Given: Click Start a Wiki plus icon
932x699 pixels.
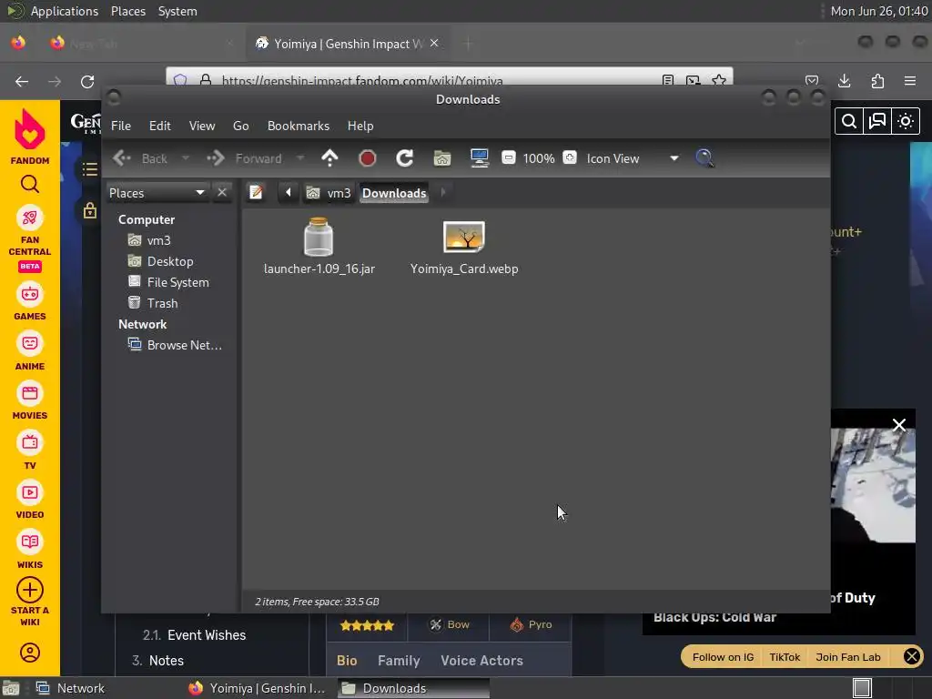Looking at the screenshot, I should coord(30,590).
